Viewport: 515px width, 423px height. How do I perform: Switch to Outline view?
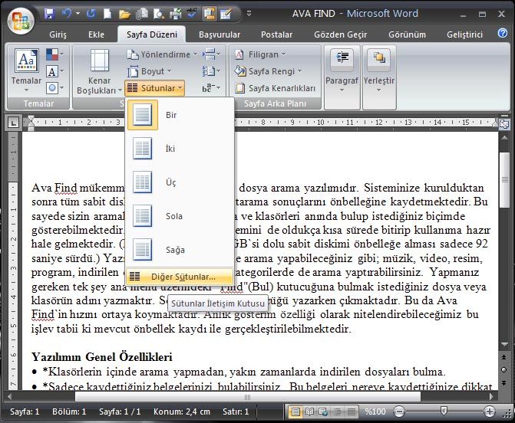point(337,412)
